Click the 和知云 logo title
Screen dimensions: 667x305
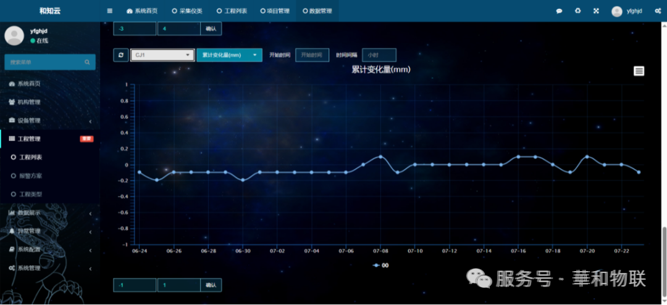(x=50, y=11)
